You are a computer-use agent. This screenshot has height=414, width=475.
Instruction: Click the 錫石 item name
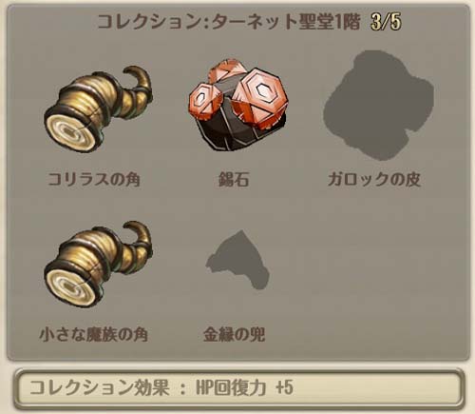click(234, 179)
